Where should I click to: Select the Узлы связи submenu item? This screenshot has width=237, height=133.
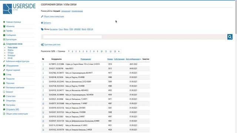(x=13, y=48)
